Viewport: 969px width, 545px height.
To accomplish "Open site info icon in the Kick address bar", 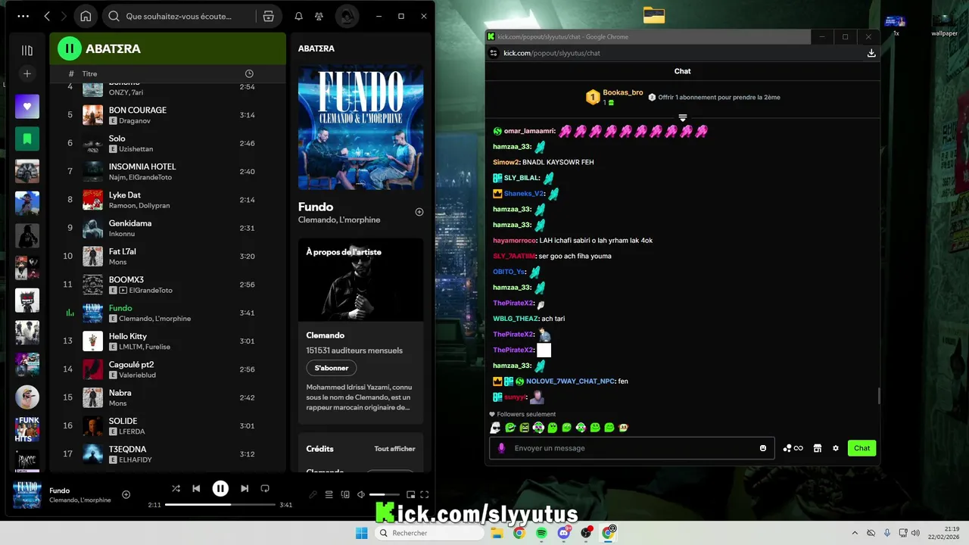I will click(x=494, y=53).
